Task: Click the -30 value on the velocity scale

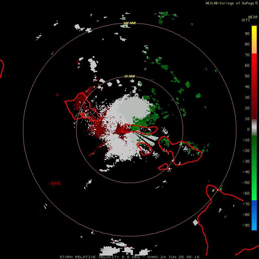Action: [x=246, y=161]
